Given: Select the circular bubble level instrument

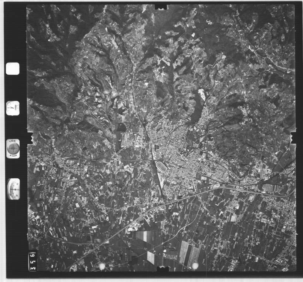Looking at the screenshot, I should [13, 149].
